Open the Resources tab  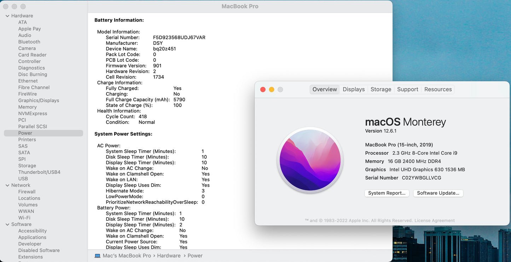coord(438,89)
